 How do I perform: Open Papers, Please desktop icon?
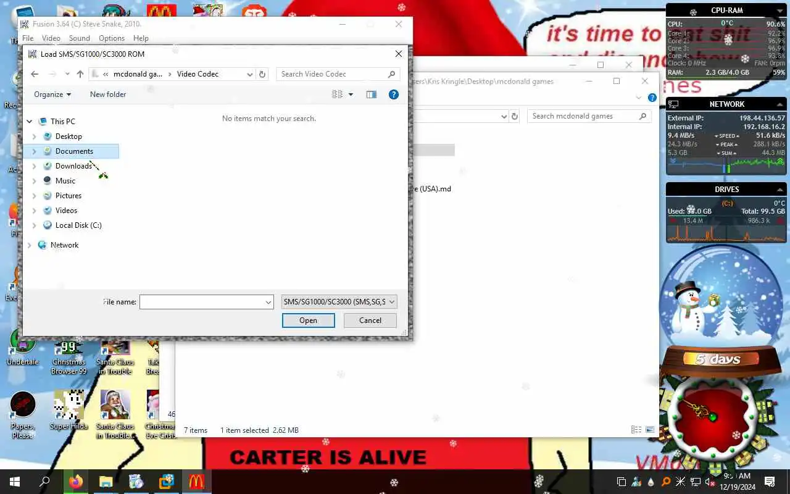(23, 415)
